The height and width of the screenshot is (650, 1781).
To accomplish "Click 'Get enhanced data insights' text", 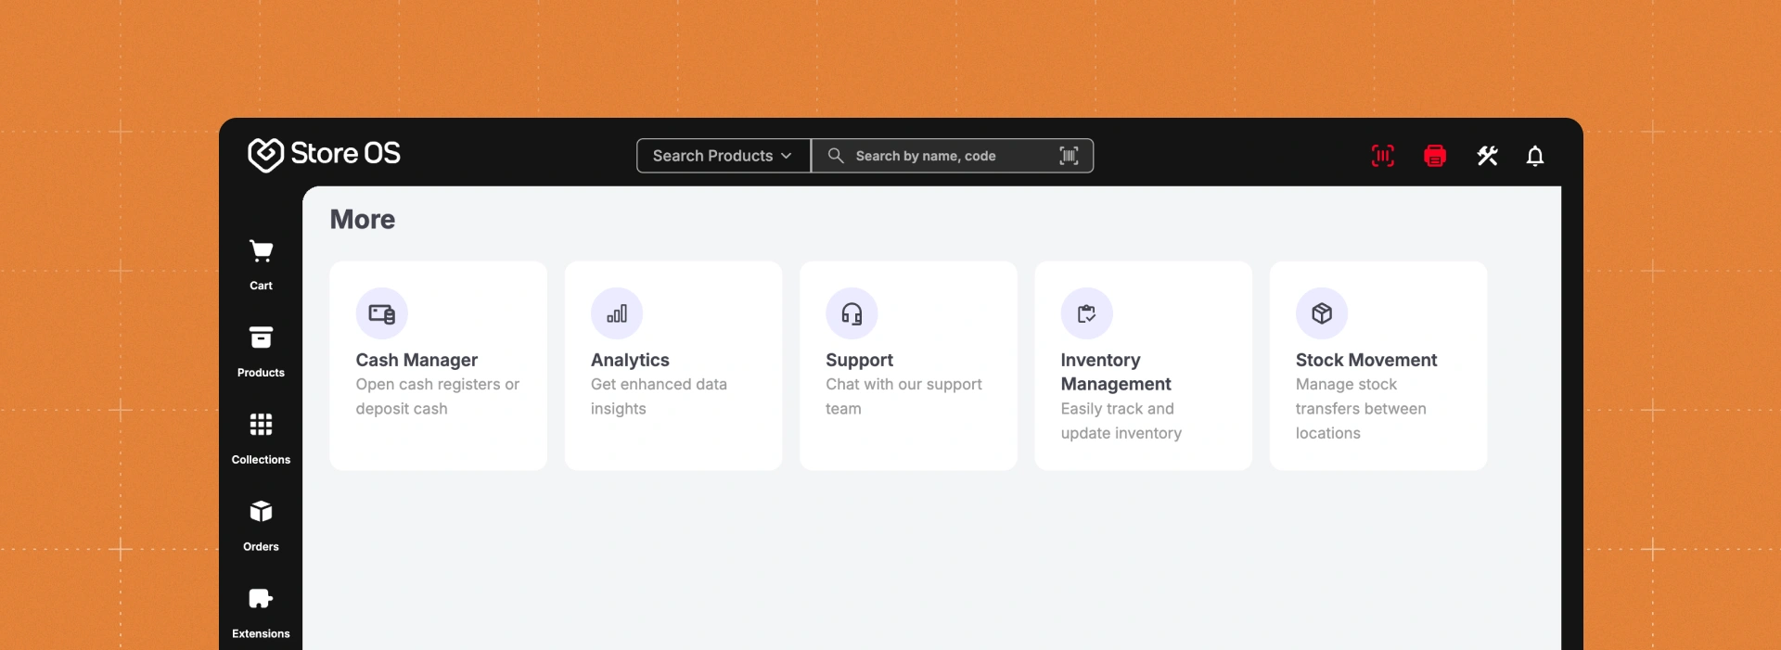I will click(x=660, y=397).
